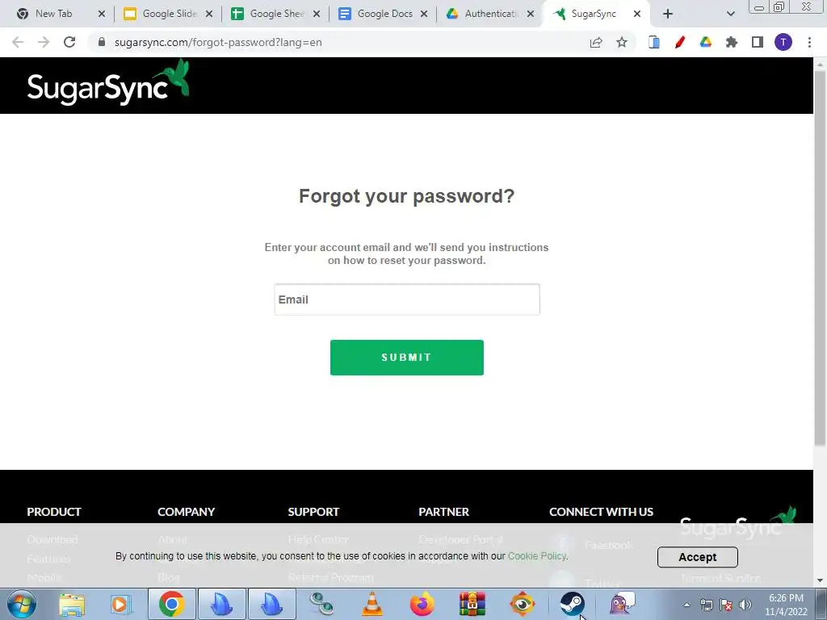Image resolution: width=827 pixels, height=620 pixels.
Task: Toggle the browser side panel icon
Action: tap(758, 42)
